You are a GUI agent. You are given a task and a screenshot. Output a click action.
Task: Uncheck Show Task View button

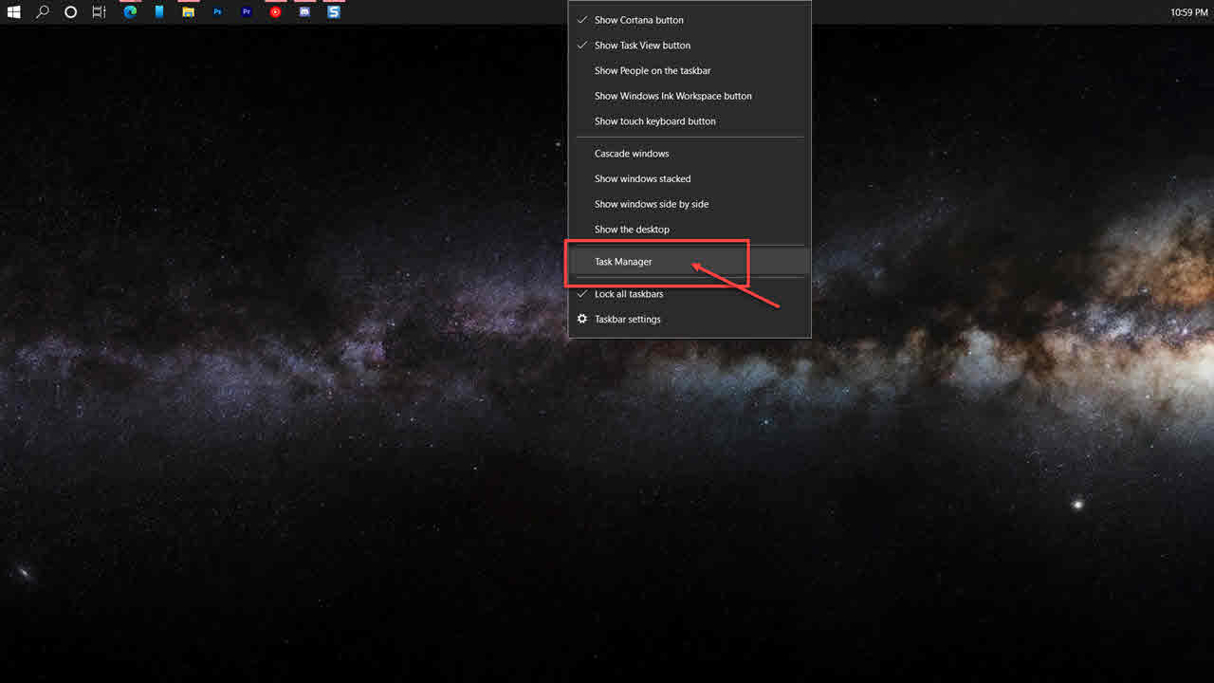click(642, 45)
